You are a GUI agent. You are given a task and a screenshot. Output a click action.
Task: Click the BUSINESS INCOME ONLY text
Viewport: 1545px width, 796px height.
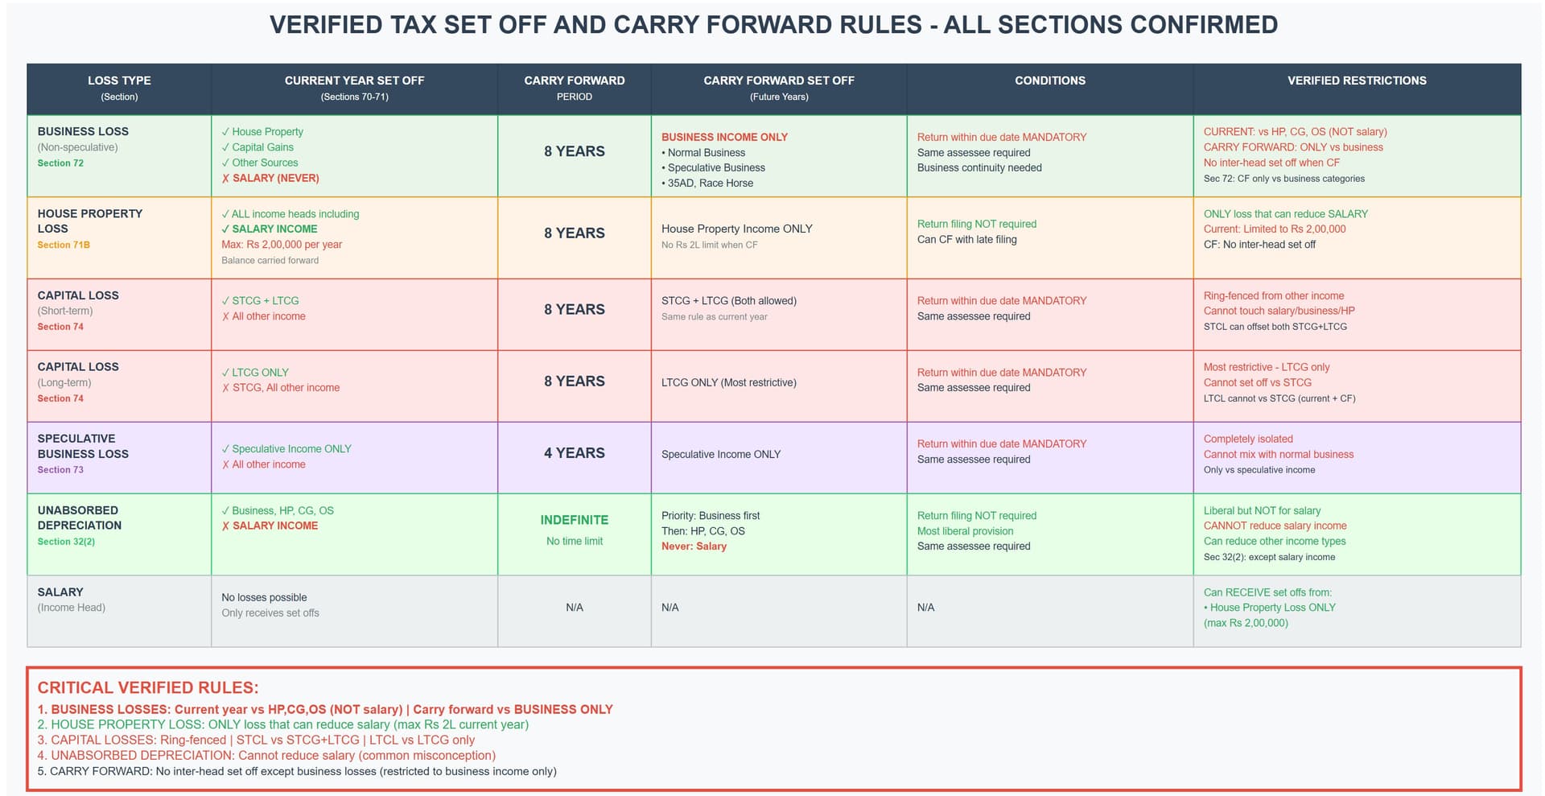coord(724,138)
